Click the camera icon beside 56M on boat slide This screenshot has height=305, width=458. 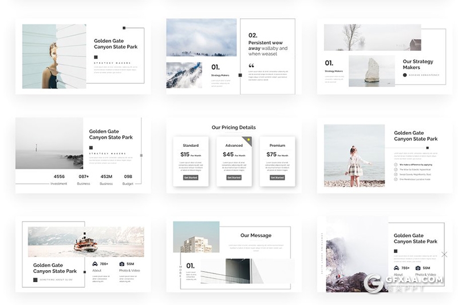click(x=122, y=264)
